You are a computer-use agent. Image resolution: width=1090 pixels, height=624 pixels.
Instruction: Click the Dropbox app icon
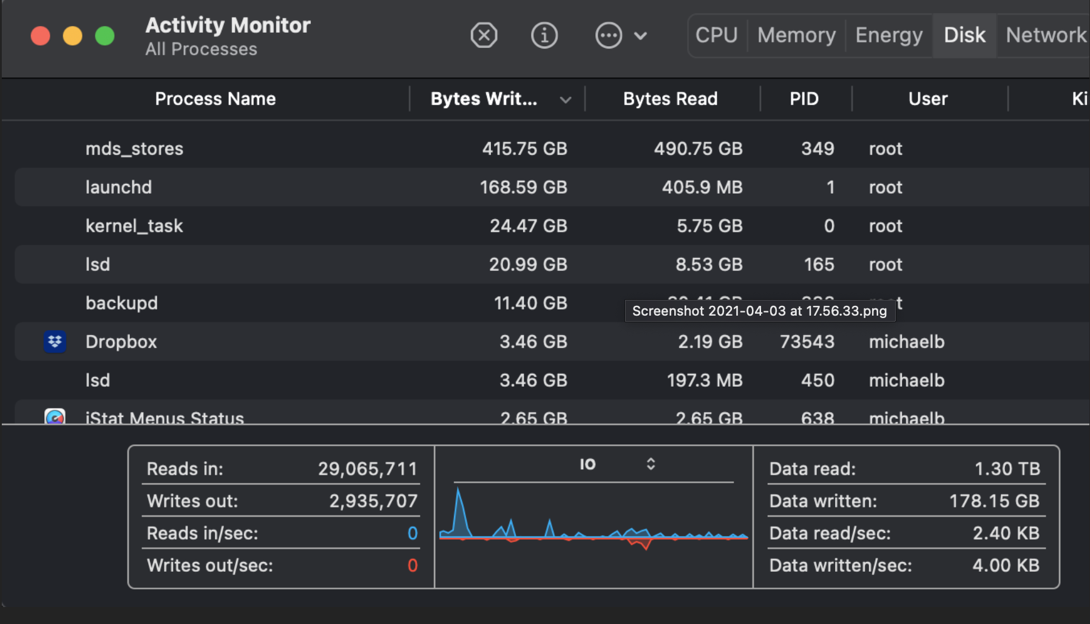click(55, 342)
